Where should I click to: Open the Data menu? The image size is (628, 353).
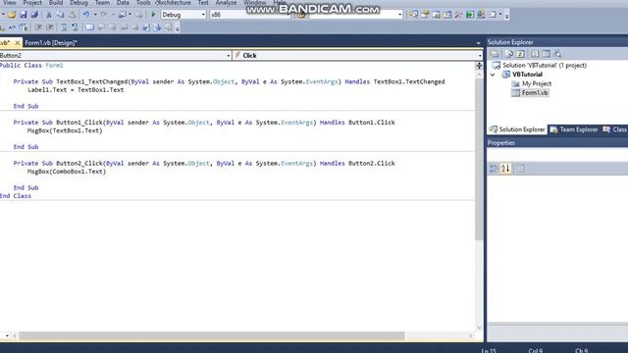[123, 3]
